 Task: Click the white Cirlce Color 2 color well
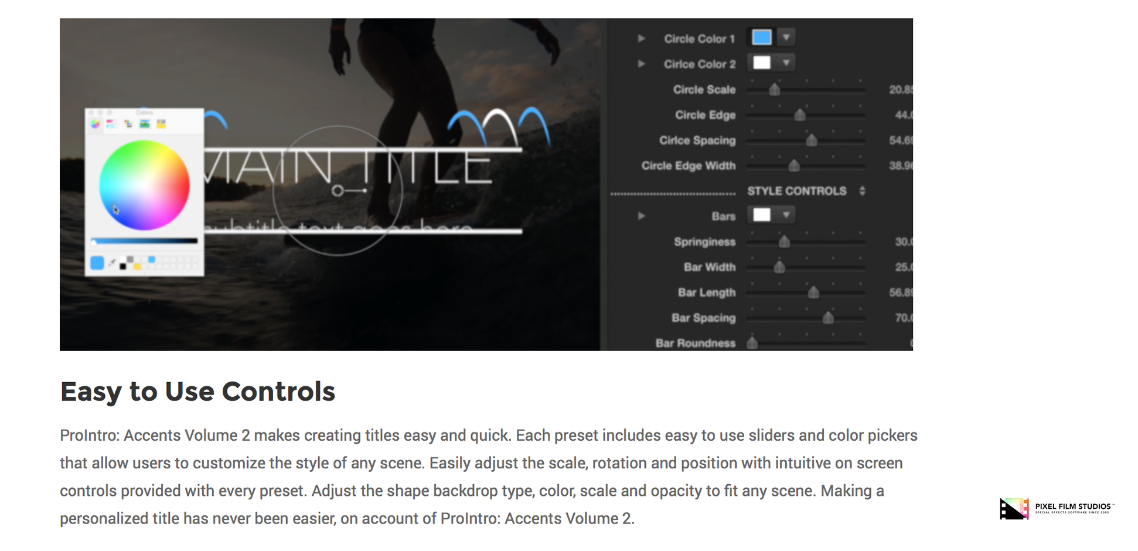pos(762,63)
